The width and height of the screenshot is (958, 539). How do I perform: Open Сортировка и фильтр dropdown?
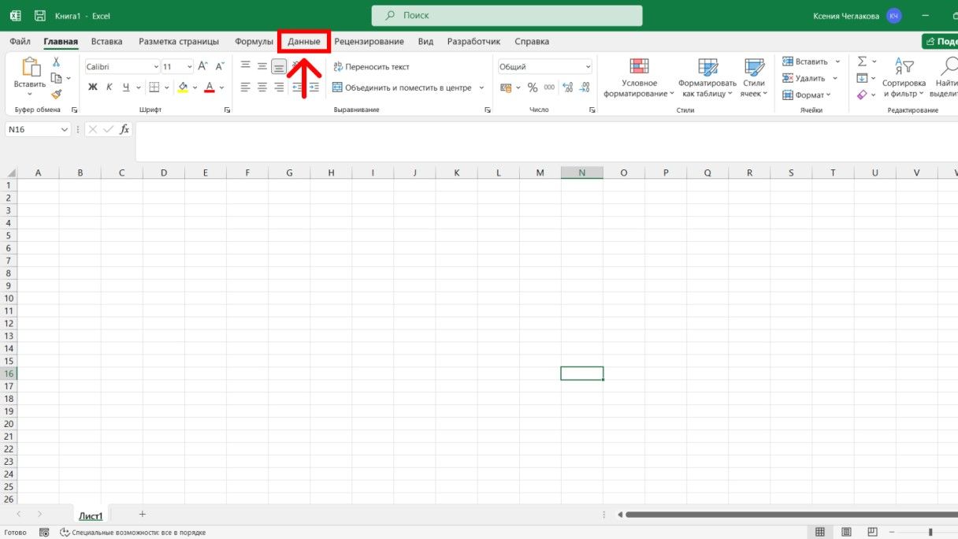tap(904, 78)
